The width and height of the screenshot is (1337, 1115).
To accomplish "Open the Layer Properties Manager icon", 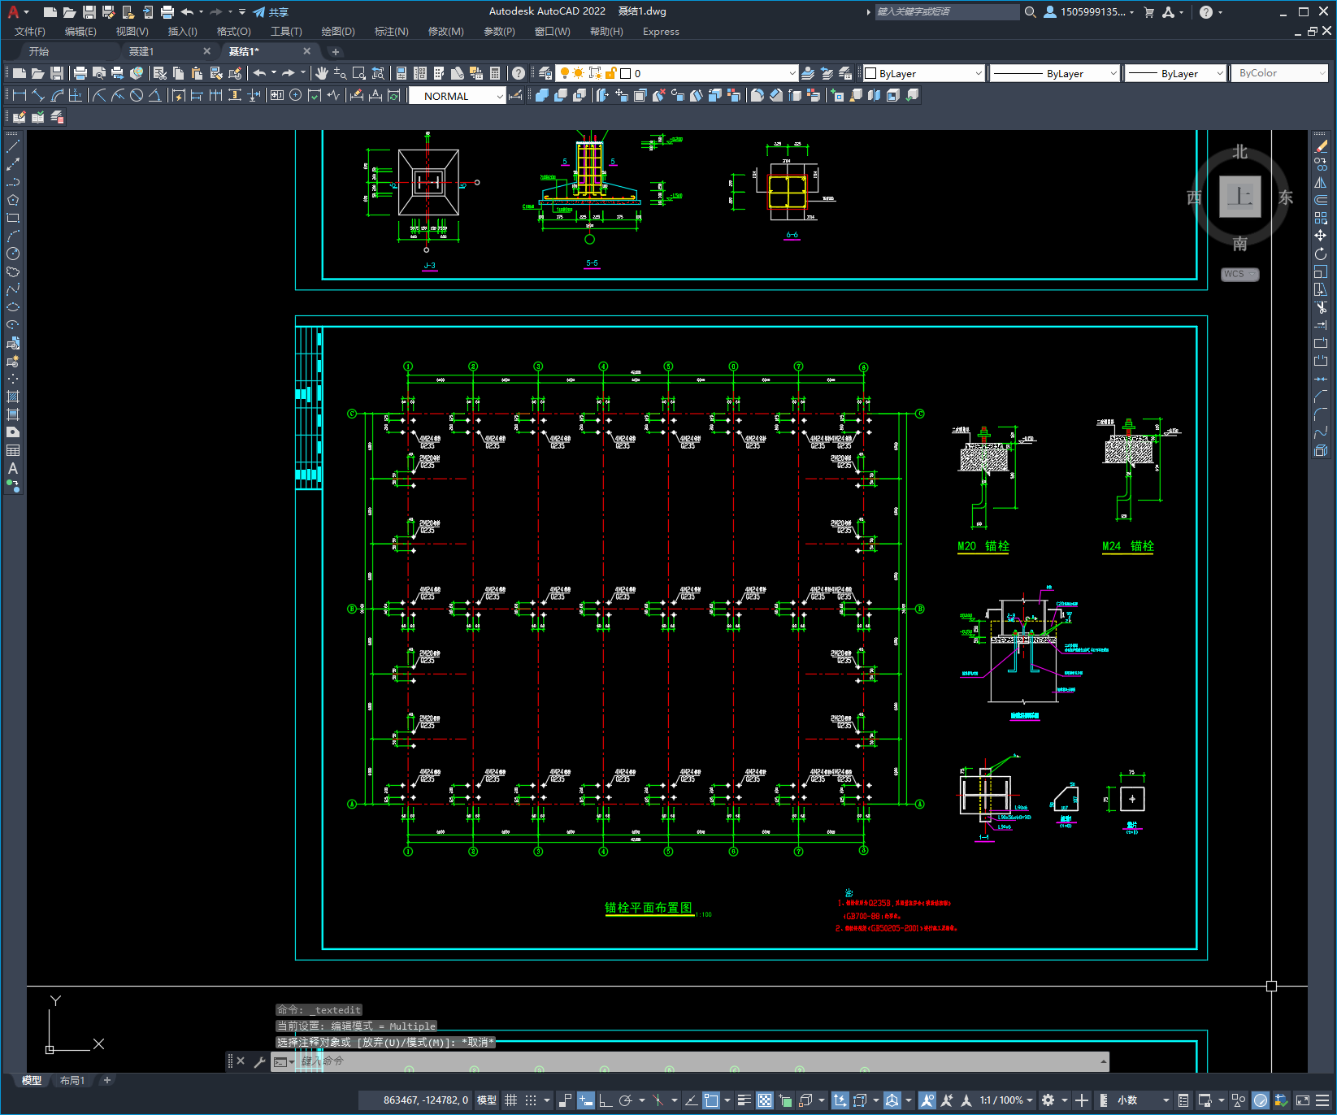I will (545, 73).
